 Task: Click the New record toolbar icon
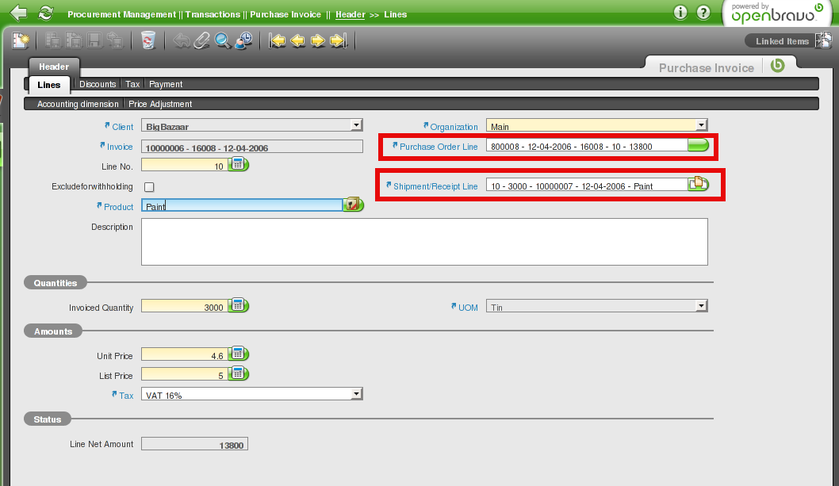[x=20, y=40]
